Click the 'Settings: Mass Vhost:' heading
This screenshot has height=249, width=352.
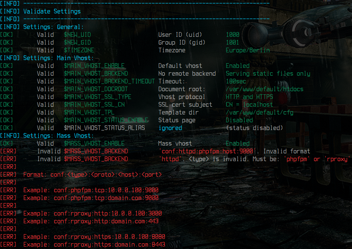click(58, 136)
